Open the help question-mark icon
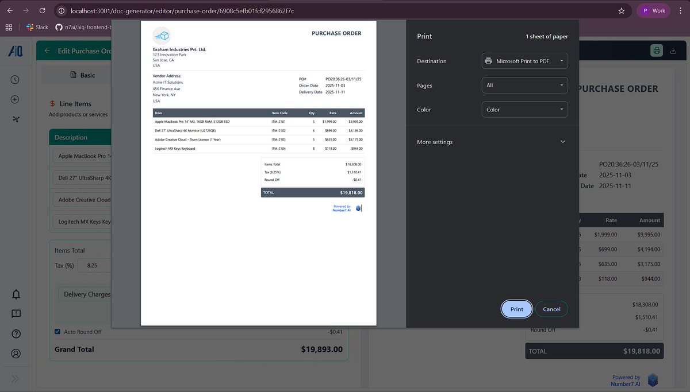This screenshot has width=690, height=392. tap(16, 334)
